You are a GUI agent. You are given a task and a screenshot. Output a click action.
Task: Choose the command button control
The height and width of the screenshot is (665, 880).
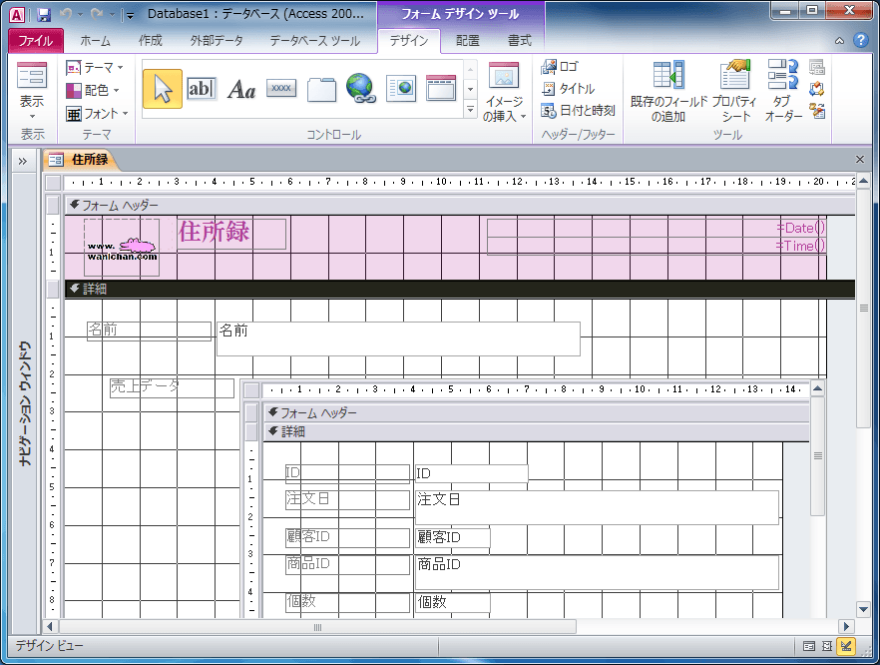(281, 88)
